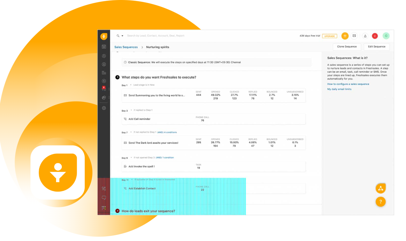Click the magnifier search icon
The width and height of the screenshot is (406, 241).
tap(118, 36)
